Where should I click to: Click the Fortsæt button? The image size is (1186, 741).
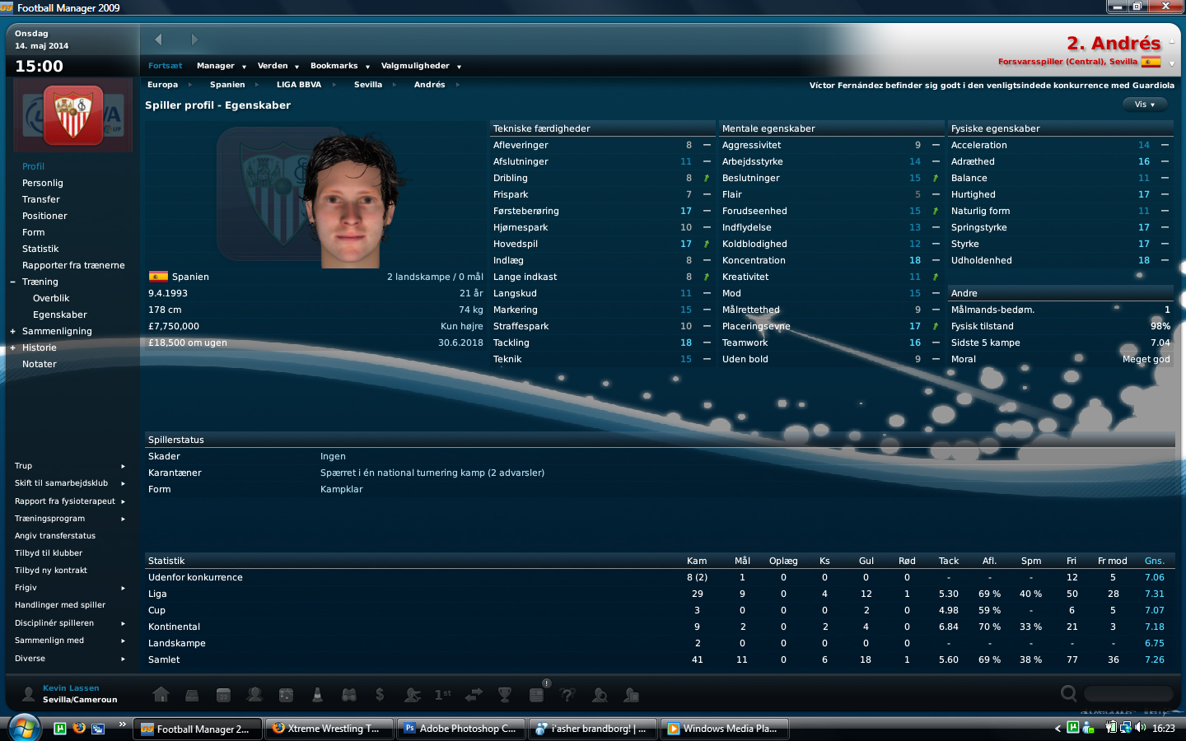(x=166, y=66)
